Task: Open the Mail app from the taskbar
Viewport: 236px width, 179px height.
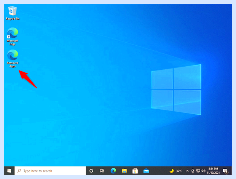Action: tap(146, 171)
